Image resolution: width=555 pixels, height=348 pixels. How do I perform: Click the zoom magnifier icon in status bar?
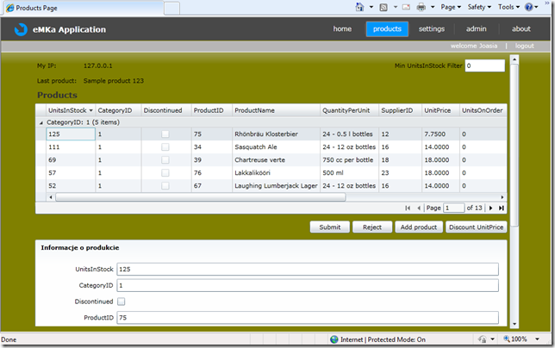click(x=507, y=339)
